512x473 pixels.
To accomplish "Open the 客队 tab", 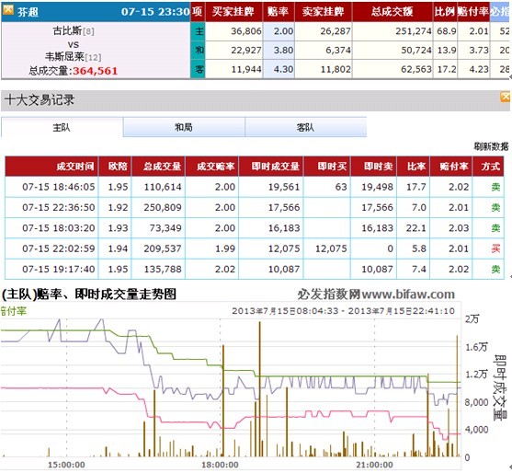I will (305, 127).
